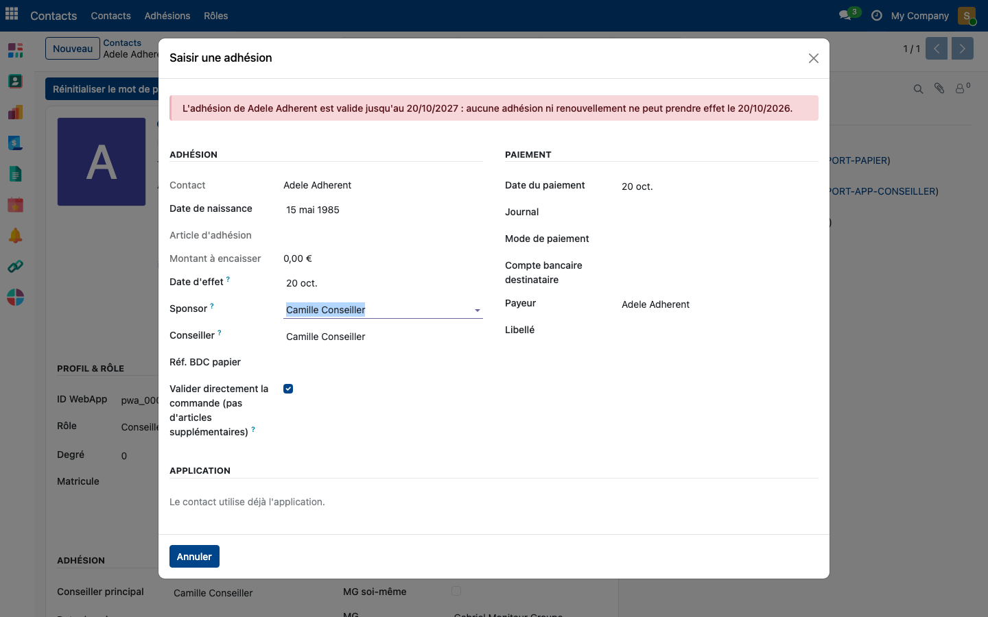Open the bar chart app in the sidebar
This screenshot has height=617, width=988.
pyautogui.click(x=15, y=112)
